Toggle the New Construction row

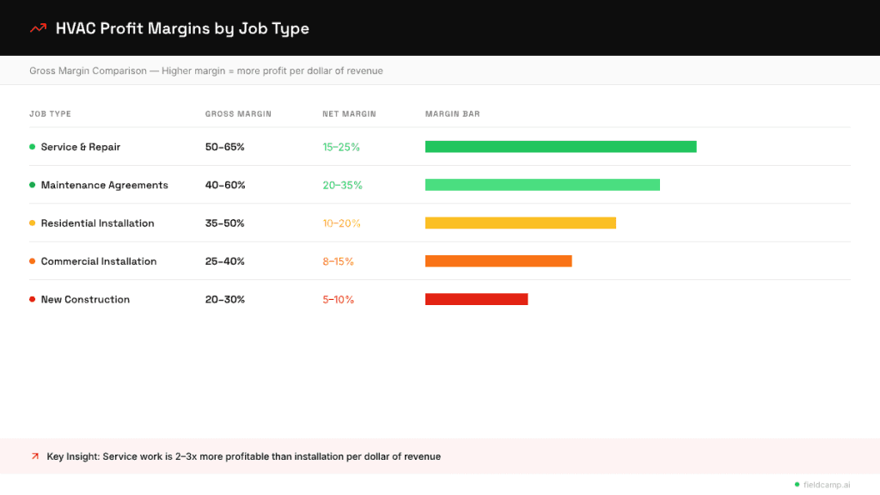click(x=85, y=299)
